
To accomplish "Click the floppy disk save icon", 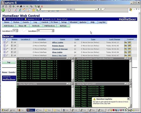I will click(x=39, y=6).
